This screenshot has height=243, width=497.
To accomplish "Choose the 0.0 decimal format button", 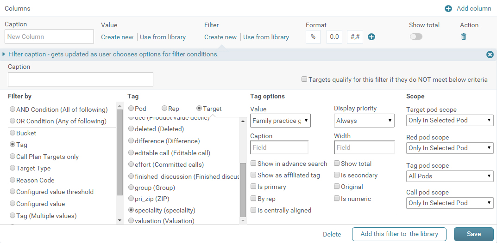I will pos(334,37).
